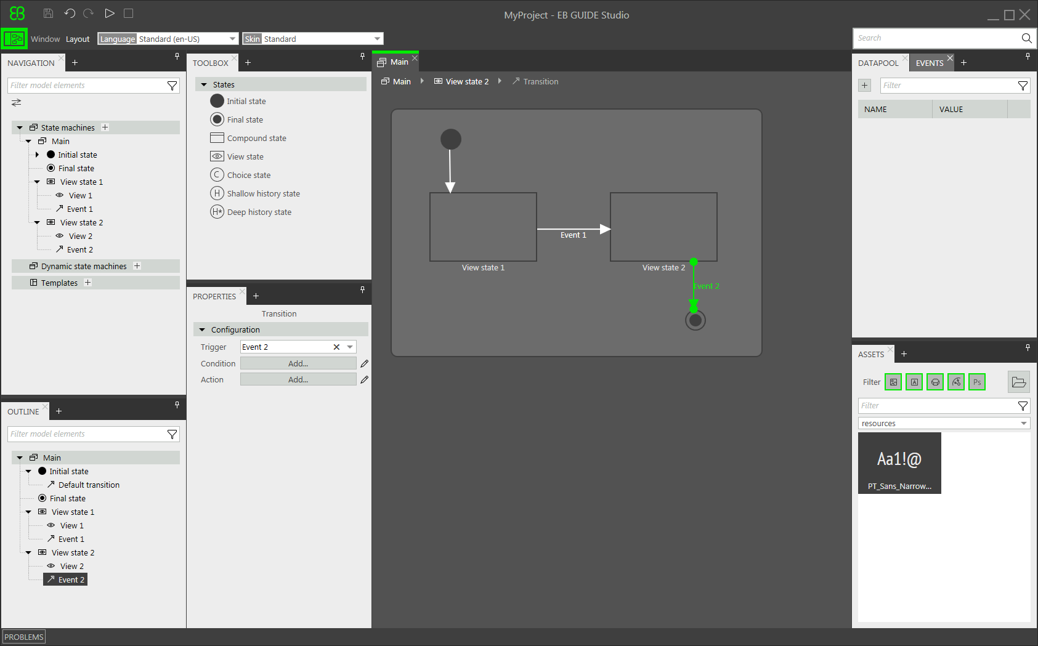Viewport: 1038px width, 646px height.
Task: Clear the Trigger Event 2 value
Action: (336, 347)
